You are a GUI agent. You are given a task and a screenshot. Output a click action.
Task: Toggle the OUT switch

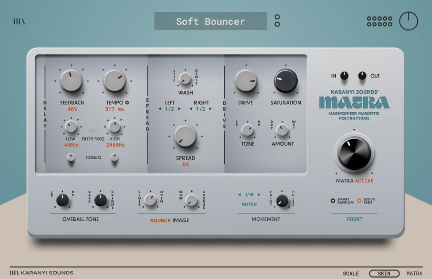(362, 76)
